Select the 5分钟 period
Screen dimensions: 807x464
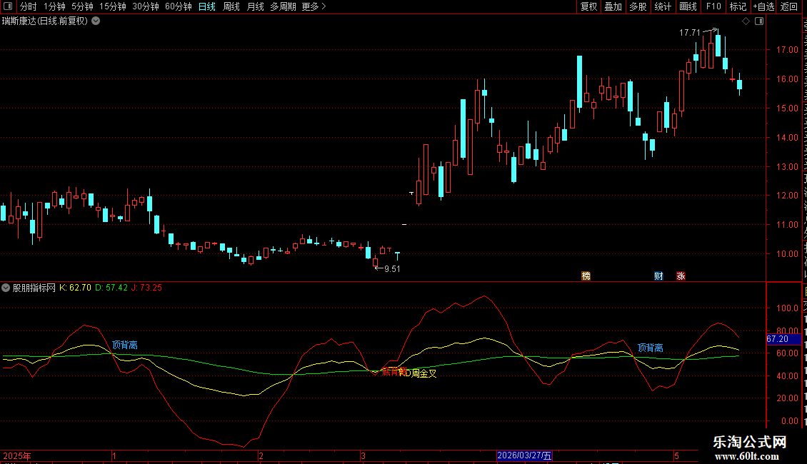coord(82,6)
